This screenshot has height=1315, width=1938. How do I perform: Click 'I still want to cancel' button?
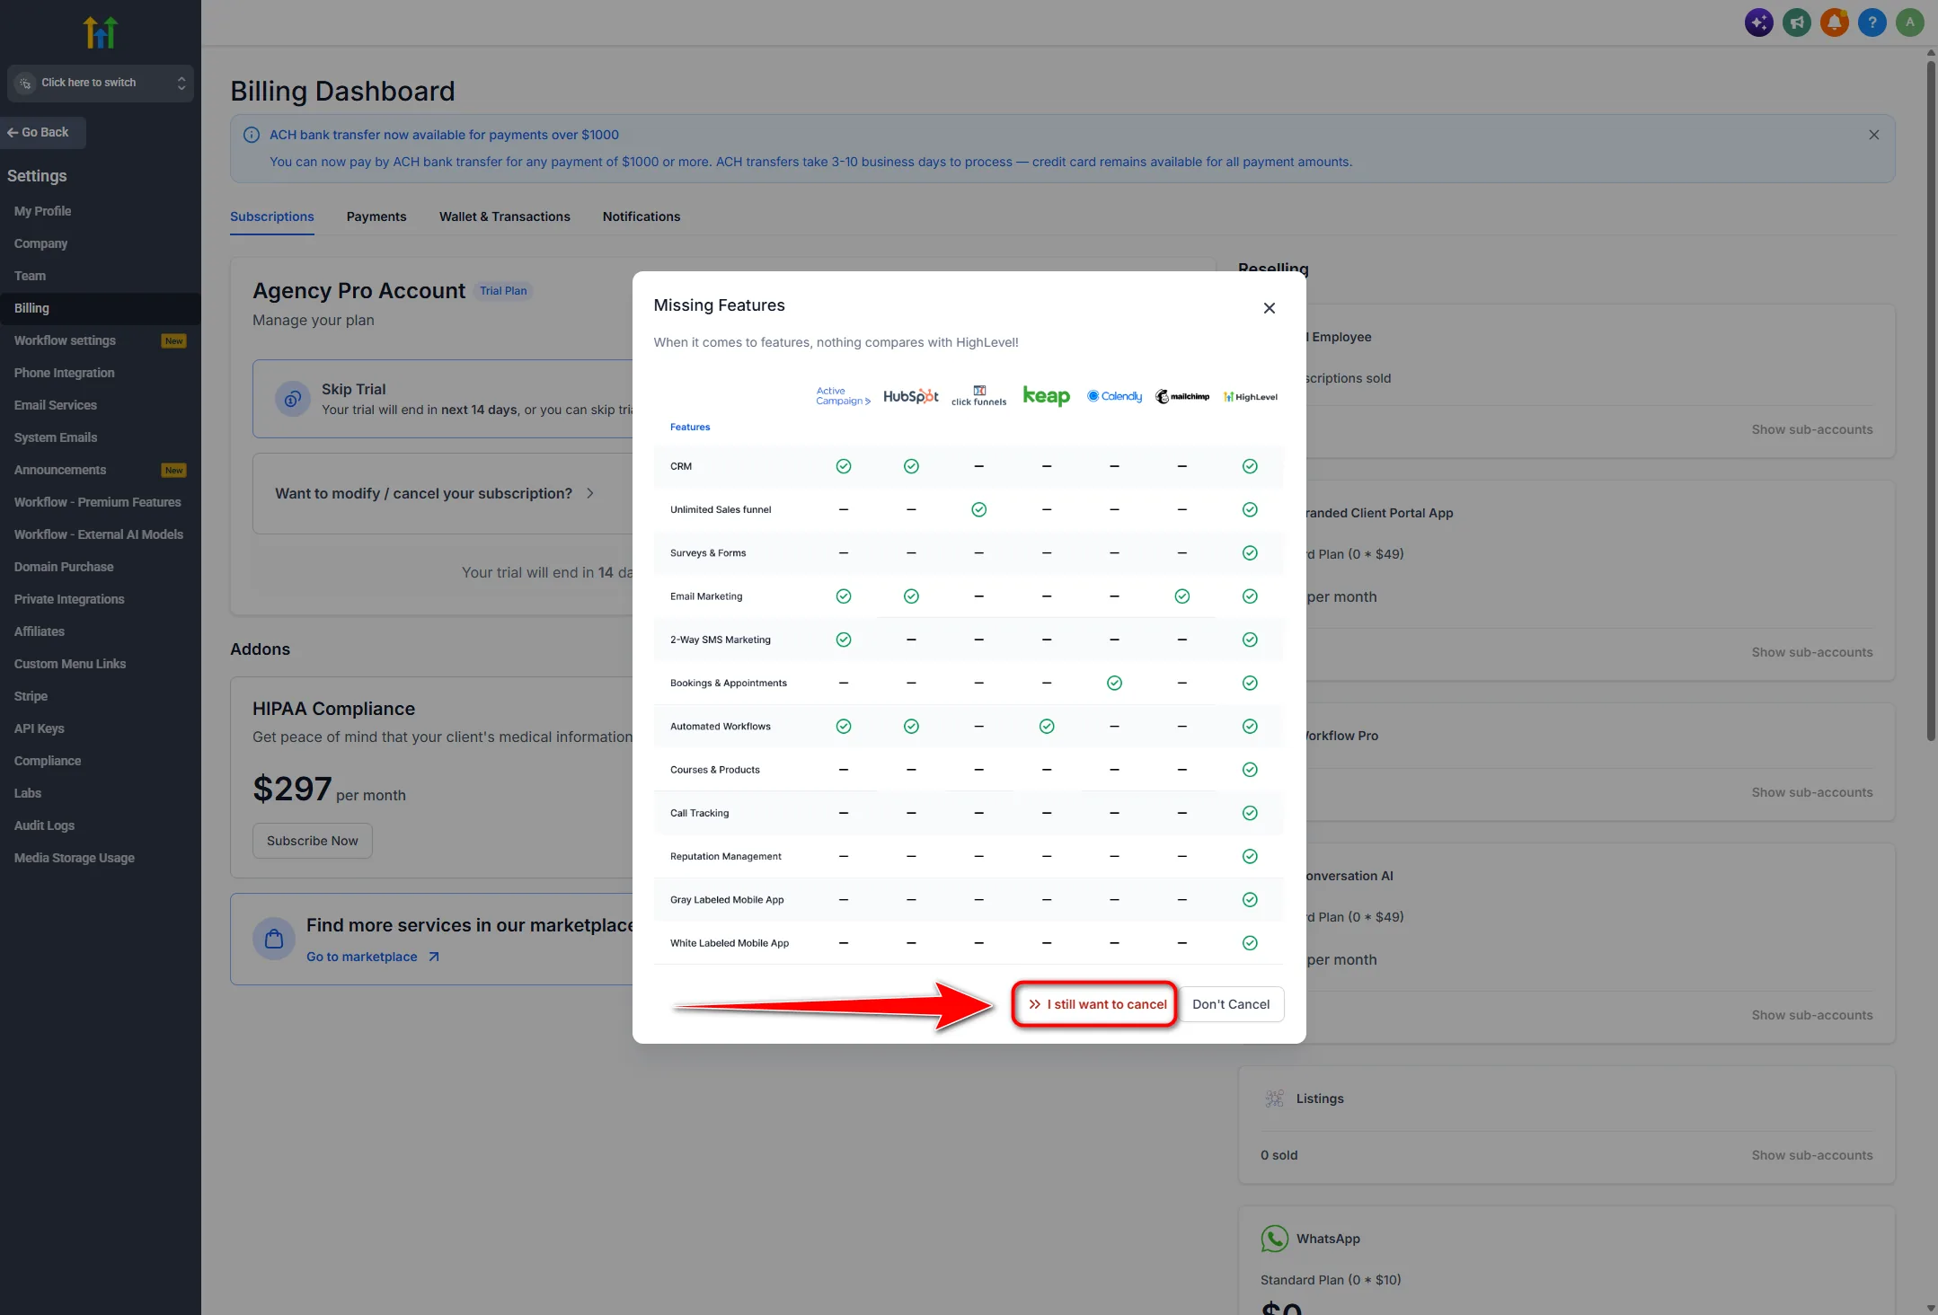[x=1096, y=1004]
